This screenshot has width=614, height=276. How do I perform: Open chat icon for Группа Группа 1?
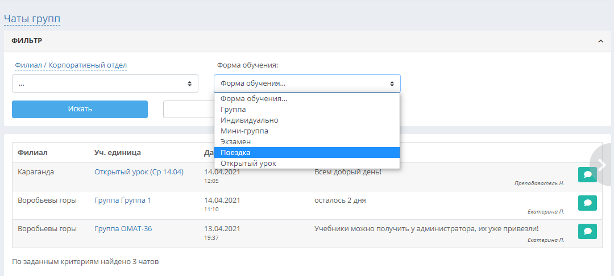tap(587, 203)
